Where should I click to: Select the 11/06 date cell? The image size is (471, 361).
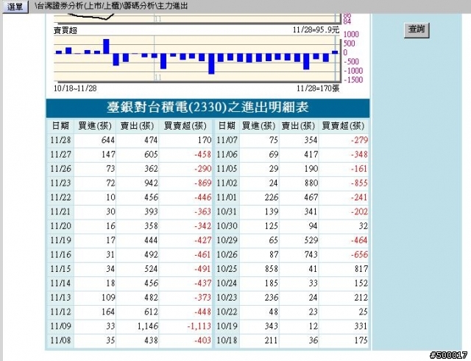click(x=227, y=154)
